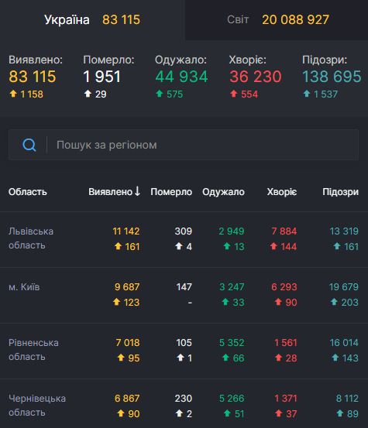Sort by the Хворіє column header
The width and height of the screenshot is (368, 428).
pos(282,192)
